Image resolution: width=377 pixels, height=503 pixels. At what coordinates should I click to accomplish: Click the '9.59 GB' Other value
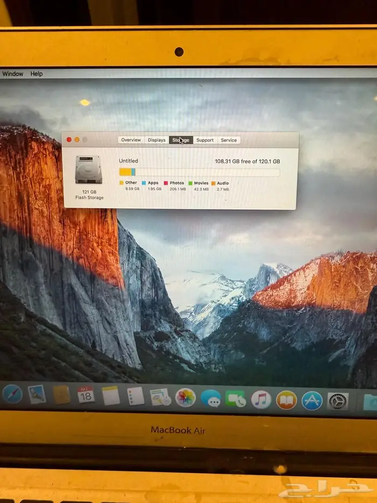pos(132,189)
